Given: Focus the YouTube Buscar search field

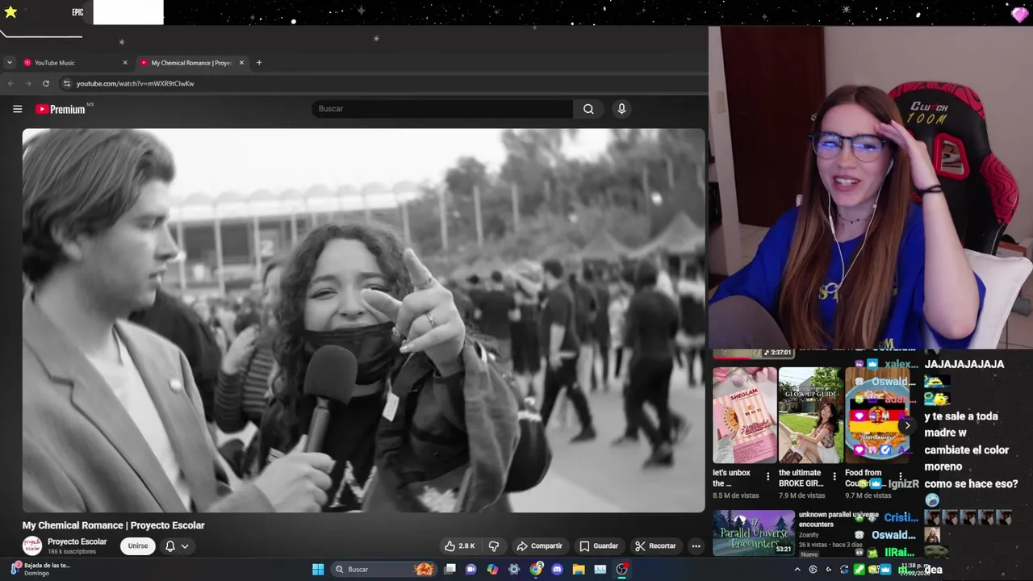Looking at the screenshot, I should coord(442,109).
